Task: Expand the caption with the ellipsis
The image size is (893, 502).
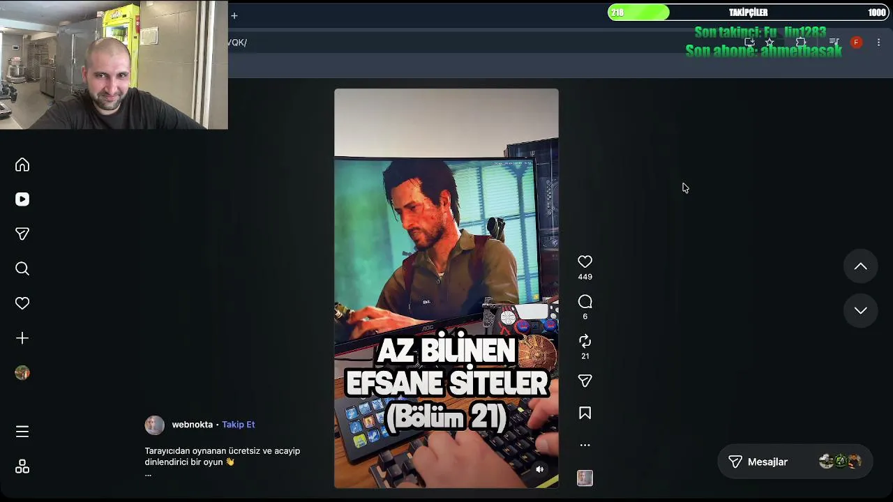Action: click(148, 474)
